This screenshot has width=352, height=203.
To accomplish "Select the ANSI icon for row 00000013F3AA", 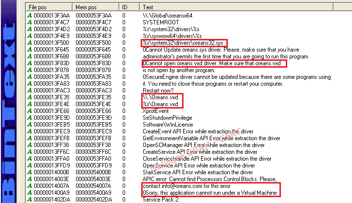I will pos(29,16).
